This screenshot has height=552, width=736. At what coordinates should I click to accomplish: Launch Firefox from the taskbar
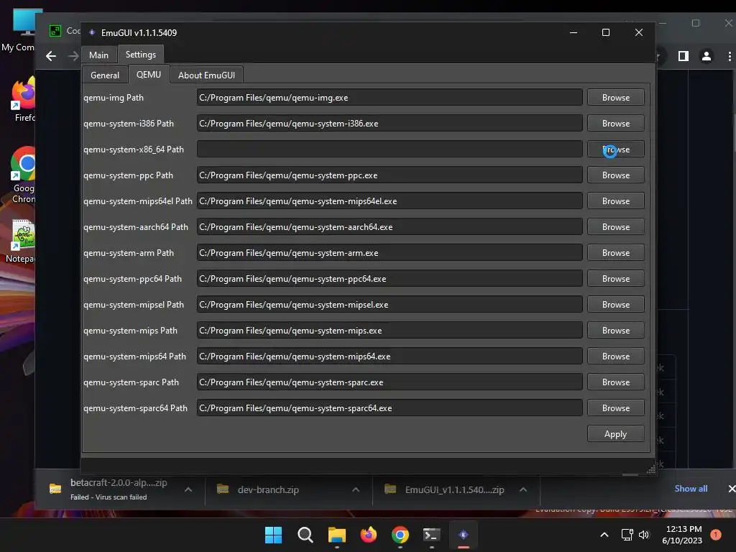coord(369,535)
